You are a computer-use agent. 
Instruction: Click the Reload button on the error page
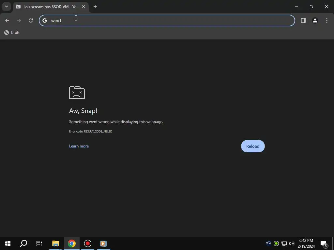point(253,146)
